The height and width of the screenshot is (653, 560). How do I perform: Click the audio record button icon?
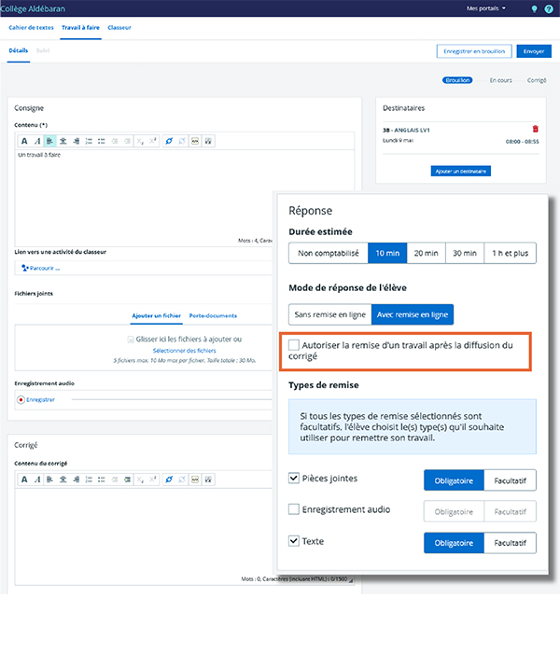(x=21, y=399)
